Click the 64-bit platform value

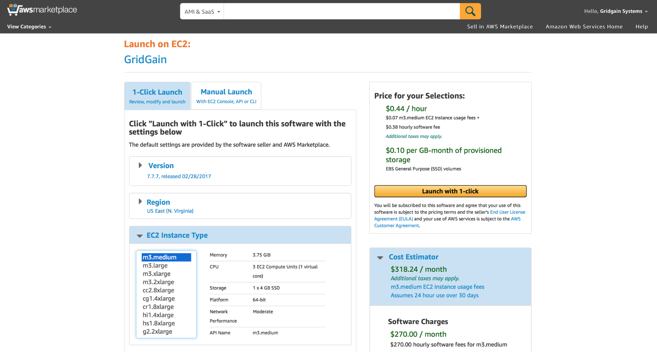259,300
